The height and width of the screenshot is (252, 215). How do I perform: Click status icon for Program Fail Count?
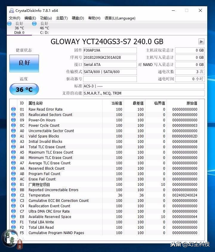(13, 174)
